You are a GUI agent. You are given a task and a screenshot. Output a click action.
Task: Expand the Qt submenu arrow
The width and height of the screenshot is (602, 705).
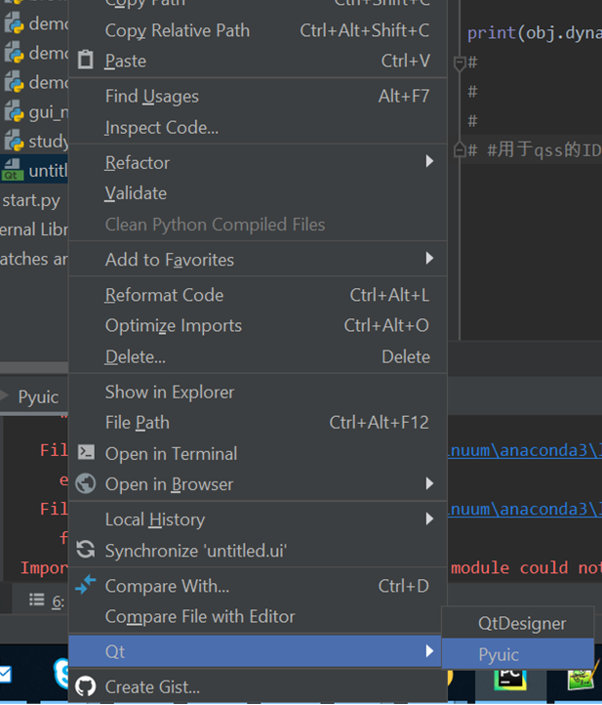click(429, 650)
